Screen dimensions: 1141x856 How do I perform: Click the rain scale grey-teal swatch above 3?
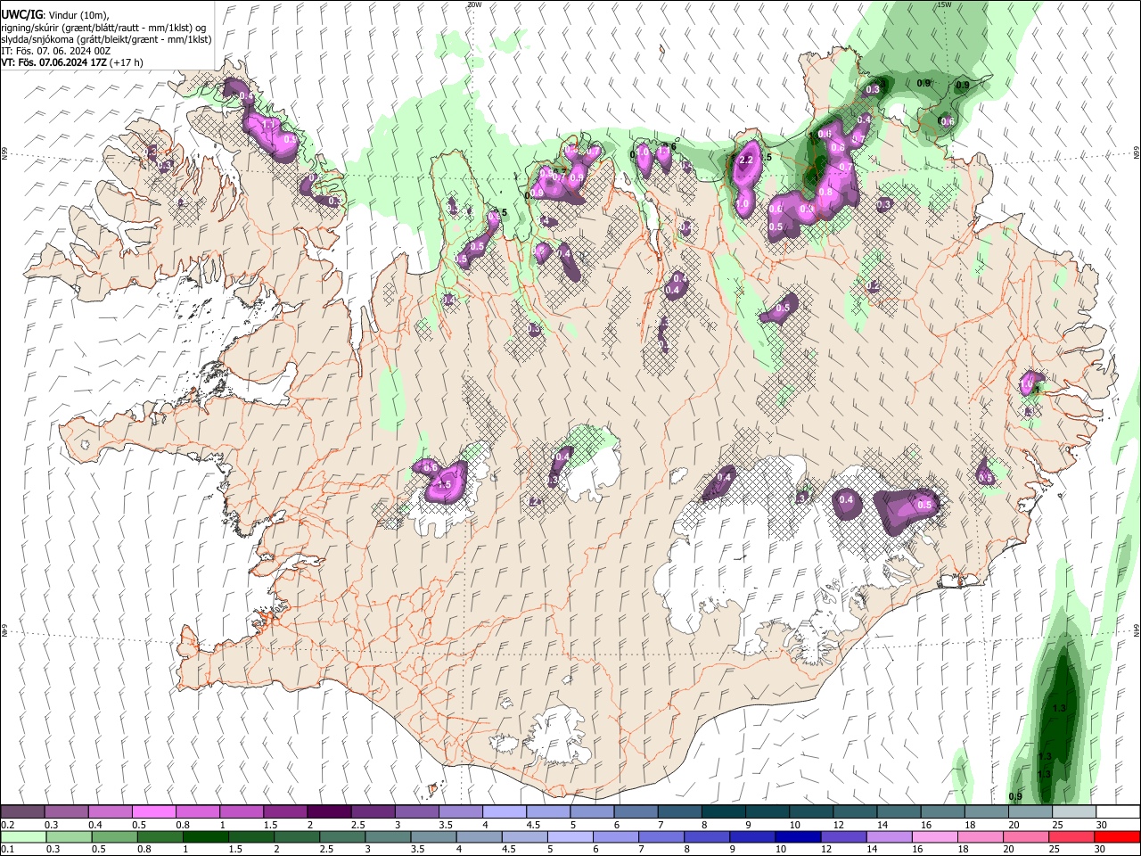coord(387,836)
